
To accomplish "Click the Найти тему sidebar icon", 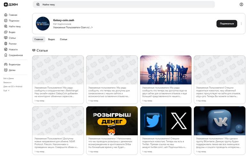I will pyautogui.click(x=6, y=26).
